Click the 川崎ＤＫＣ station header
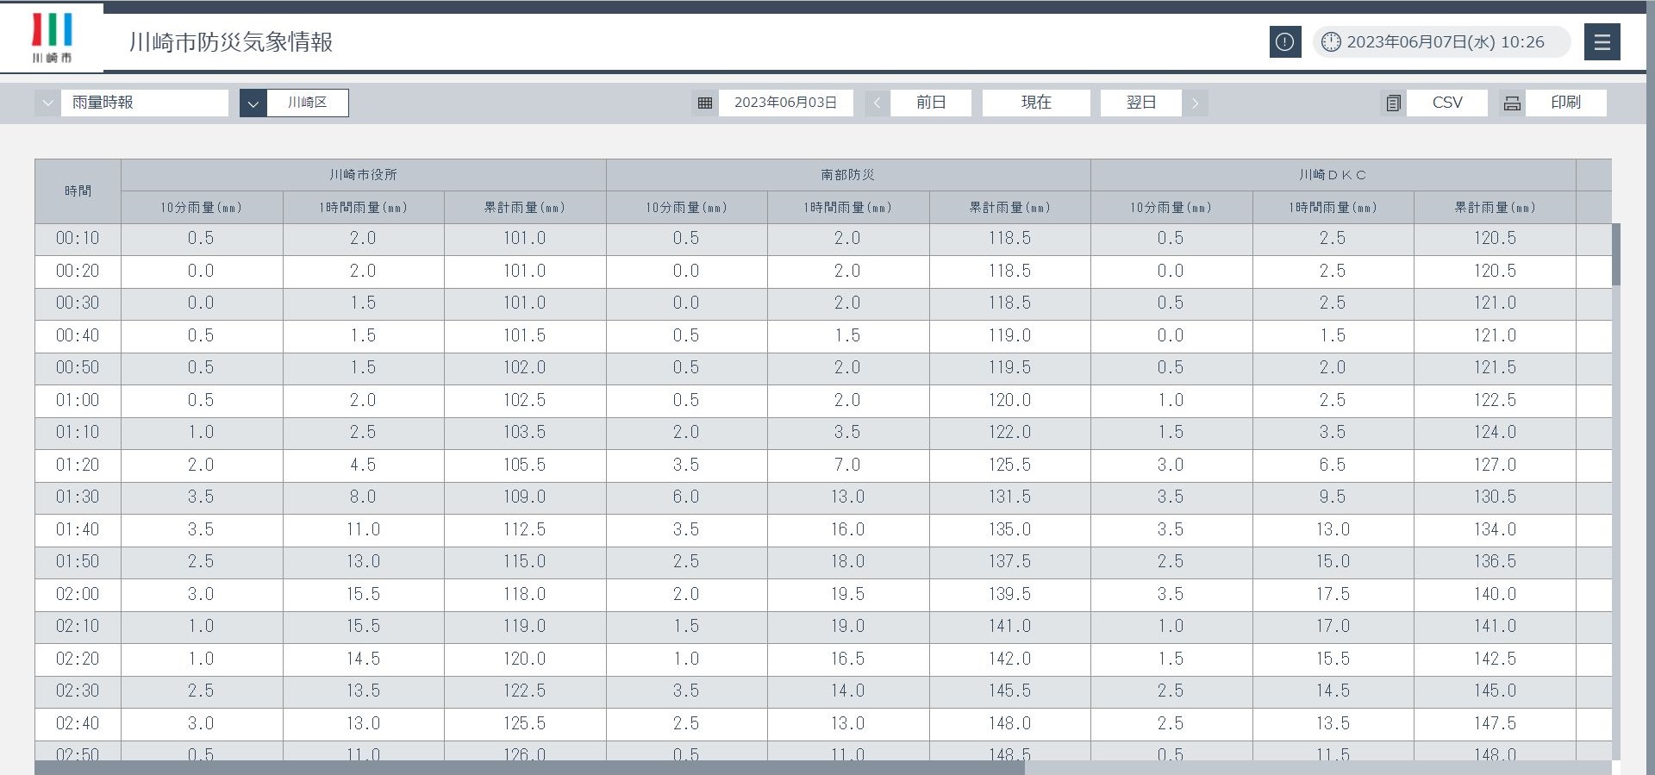The width and height of the screenshot is (1655, 775). point(1333,175)
